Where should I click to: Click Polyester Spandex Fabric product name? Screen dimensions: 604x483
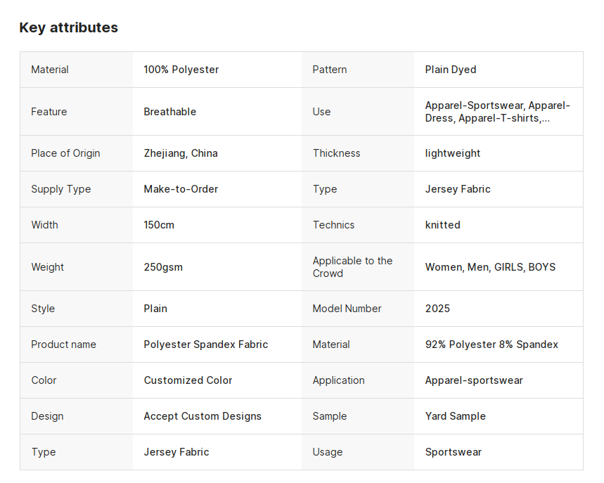[206, 344]
